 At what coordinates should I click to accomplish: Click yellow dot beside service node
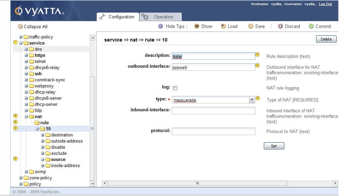[x=16, y=43]
